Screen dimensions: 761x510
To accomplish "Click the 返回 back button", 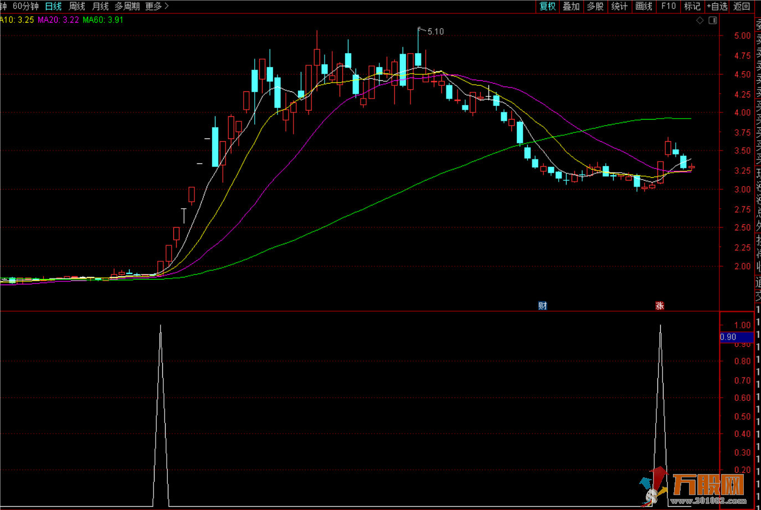I will [x=742, y=6].
